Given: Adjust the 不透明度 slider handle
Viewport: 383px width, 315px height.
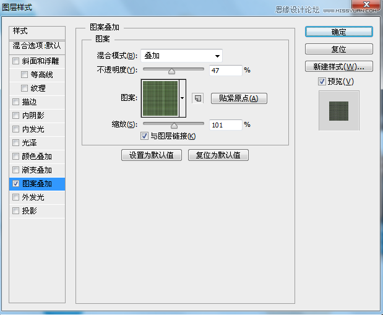Looking at the screenshot, I should coord(172,71).
